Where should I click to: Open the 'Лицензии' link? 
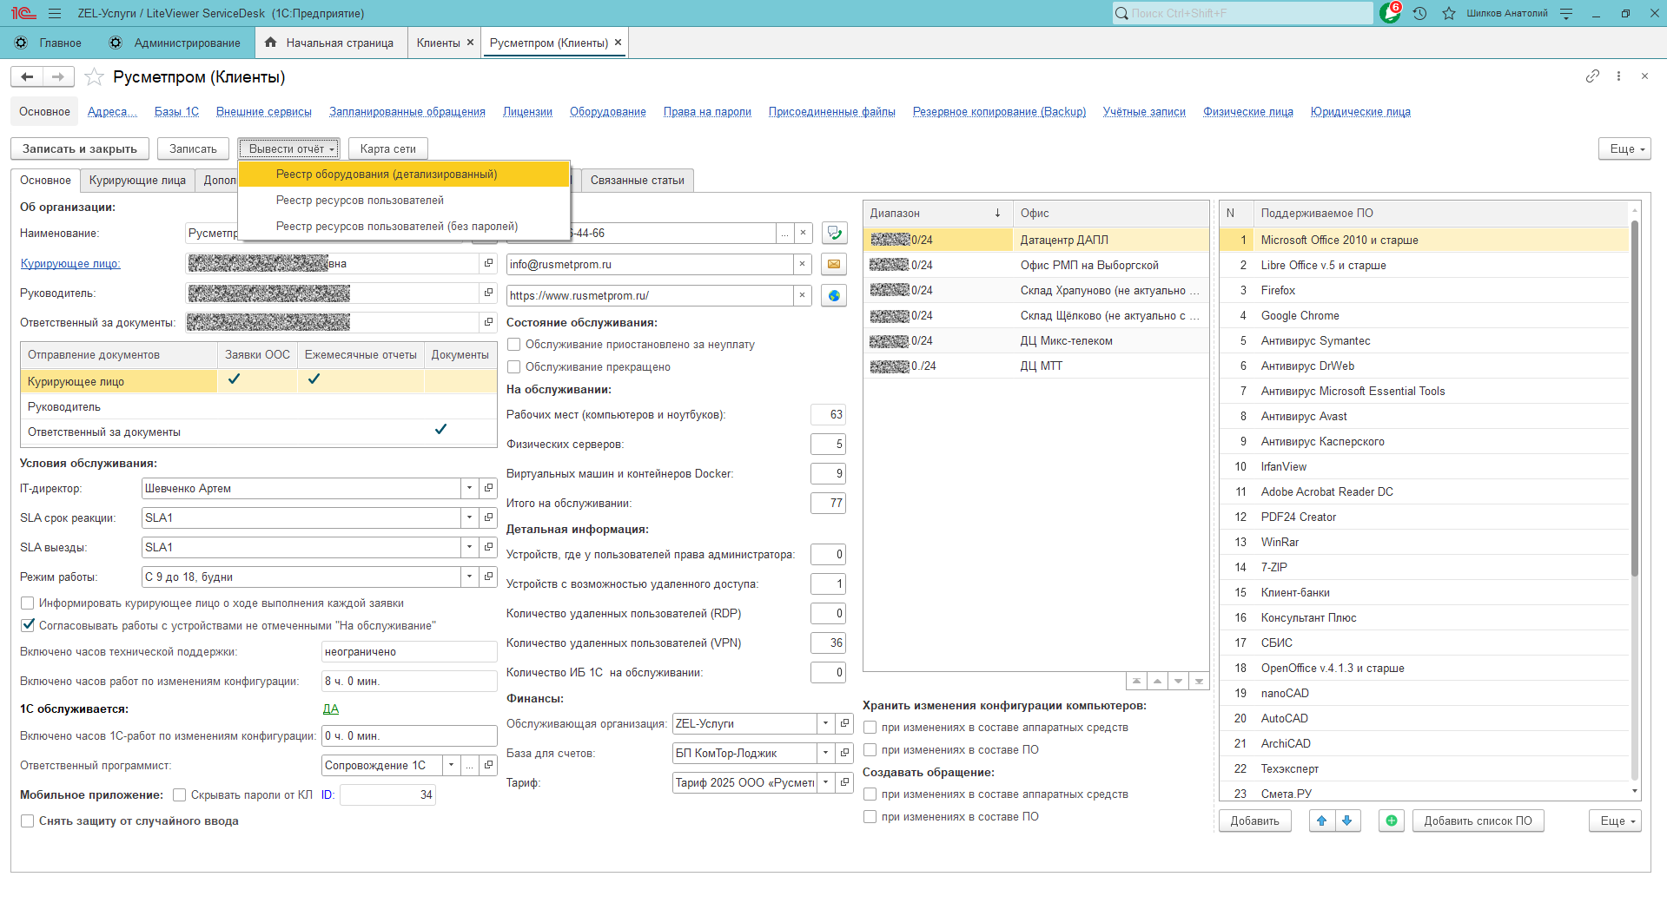click(x=527, y=111)
